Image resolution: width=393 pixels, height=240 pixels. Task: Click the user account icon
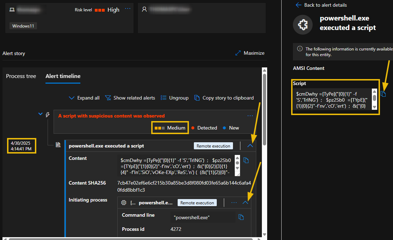(145, 9)
